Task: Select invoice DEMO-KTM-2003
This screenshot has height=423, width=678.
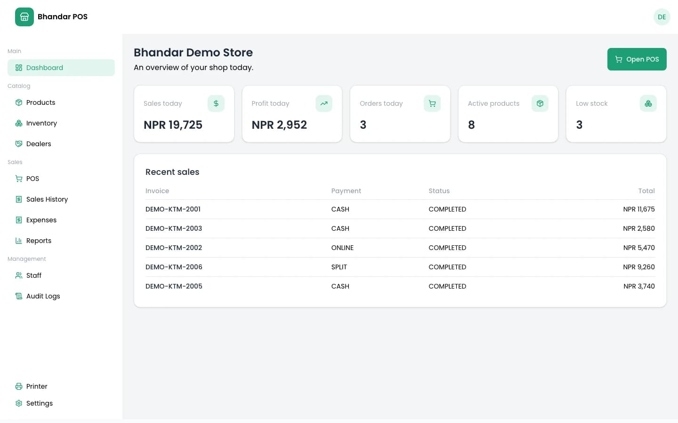Action: pyautogui.click(x=174, y=228)
